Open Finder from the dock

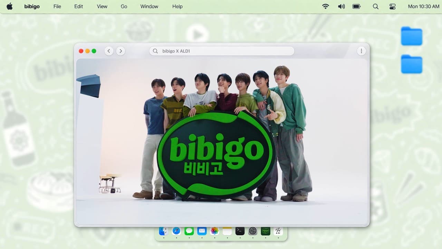click(x=163, y=231)
